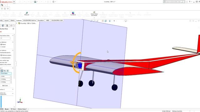
Task: Open the options gear in title bar
Action: coord(53,2)
